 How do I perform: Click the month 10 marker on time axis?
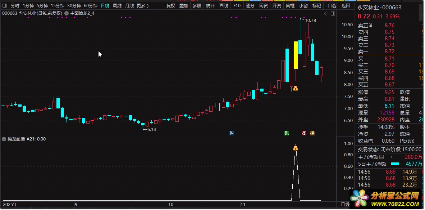point(171,204)
